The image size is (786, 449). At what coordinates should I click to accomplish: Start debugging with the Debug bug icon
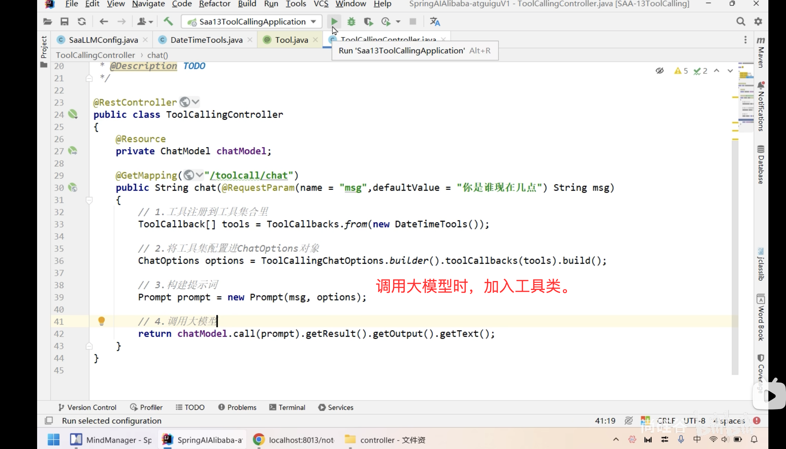351,22
